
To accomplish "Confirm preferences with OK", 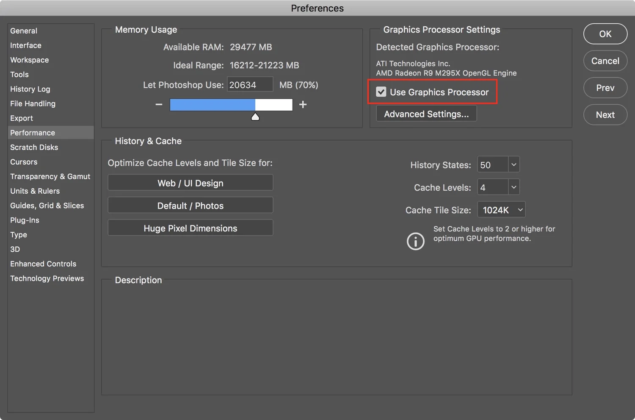I will (605, 34).
